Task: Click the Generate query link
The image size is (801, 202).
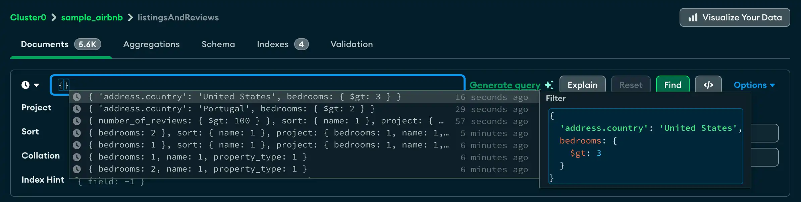Action: tap(504, 85)
